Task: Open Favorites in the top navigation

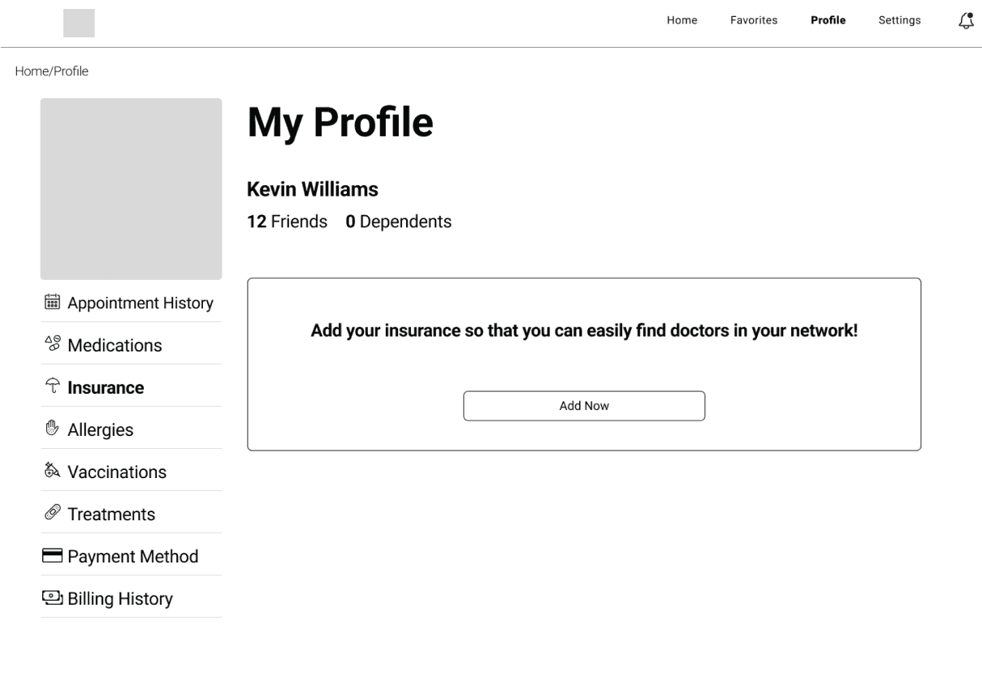Action: 754,21
